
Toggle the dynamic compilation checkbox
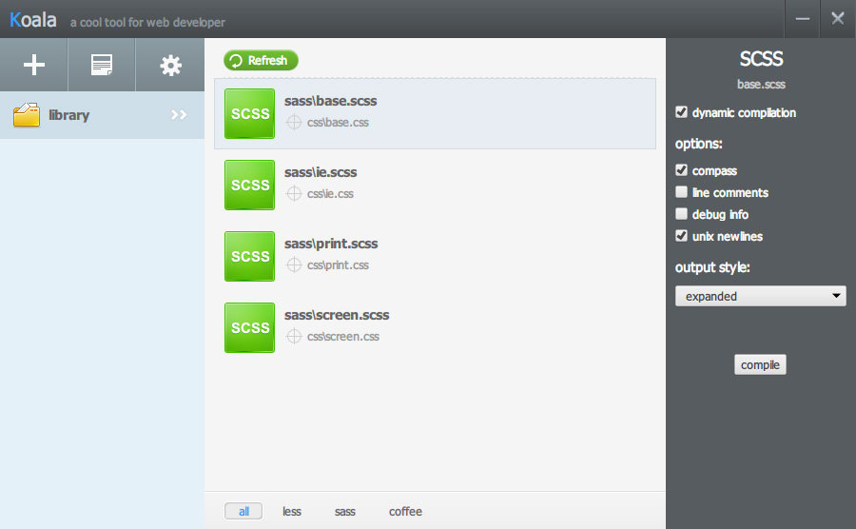pos(681,112)
